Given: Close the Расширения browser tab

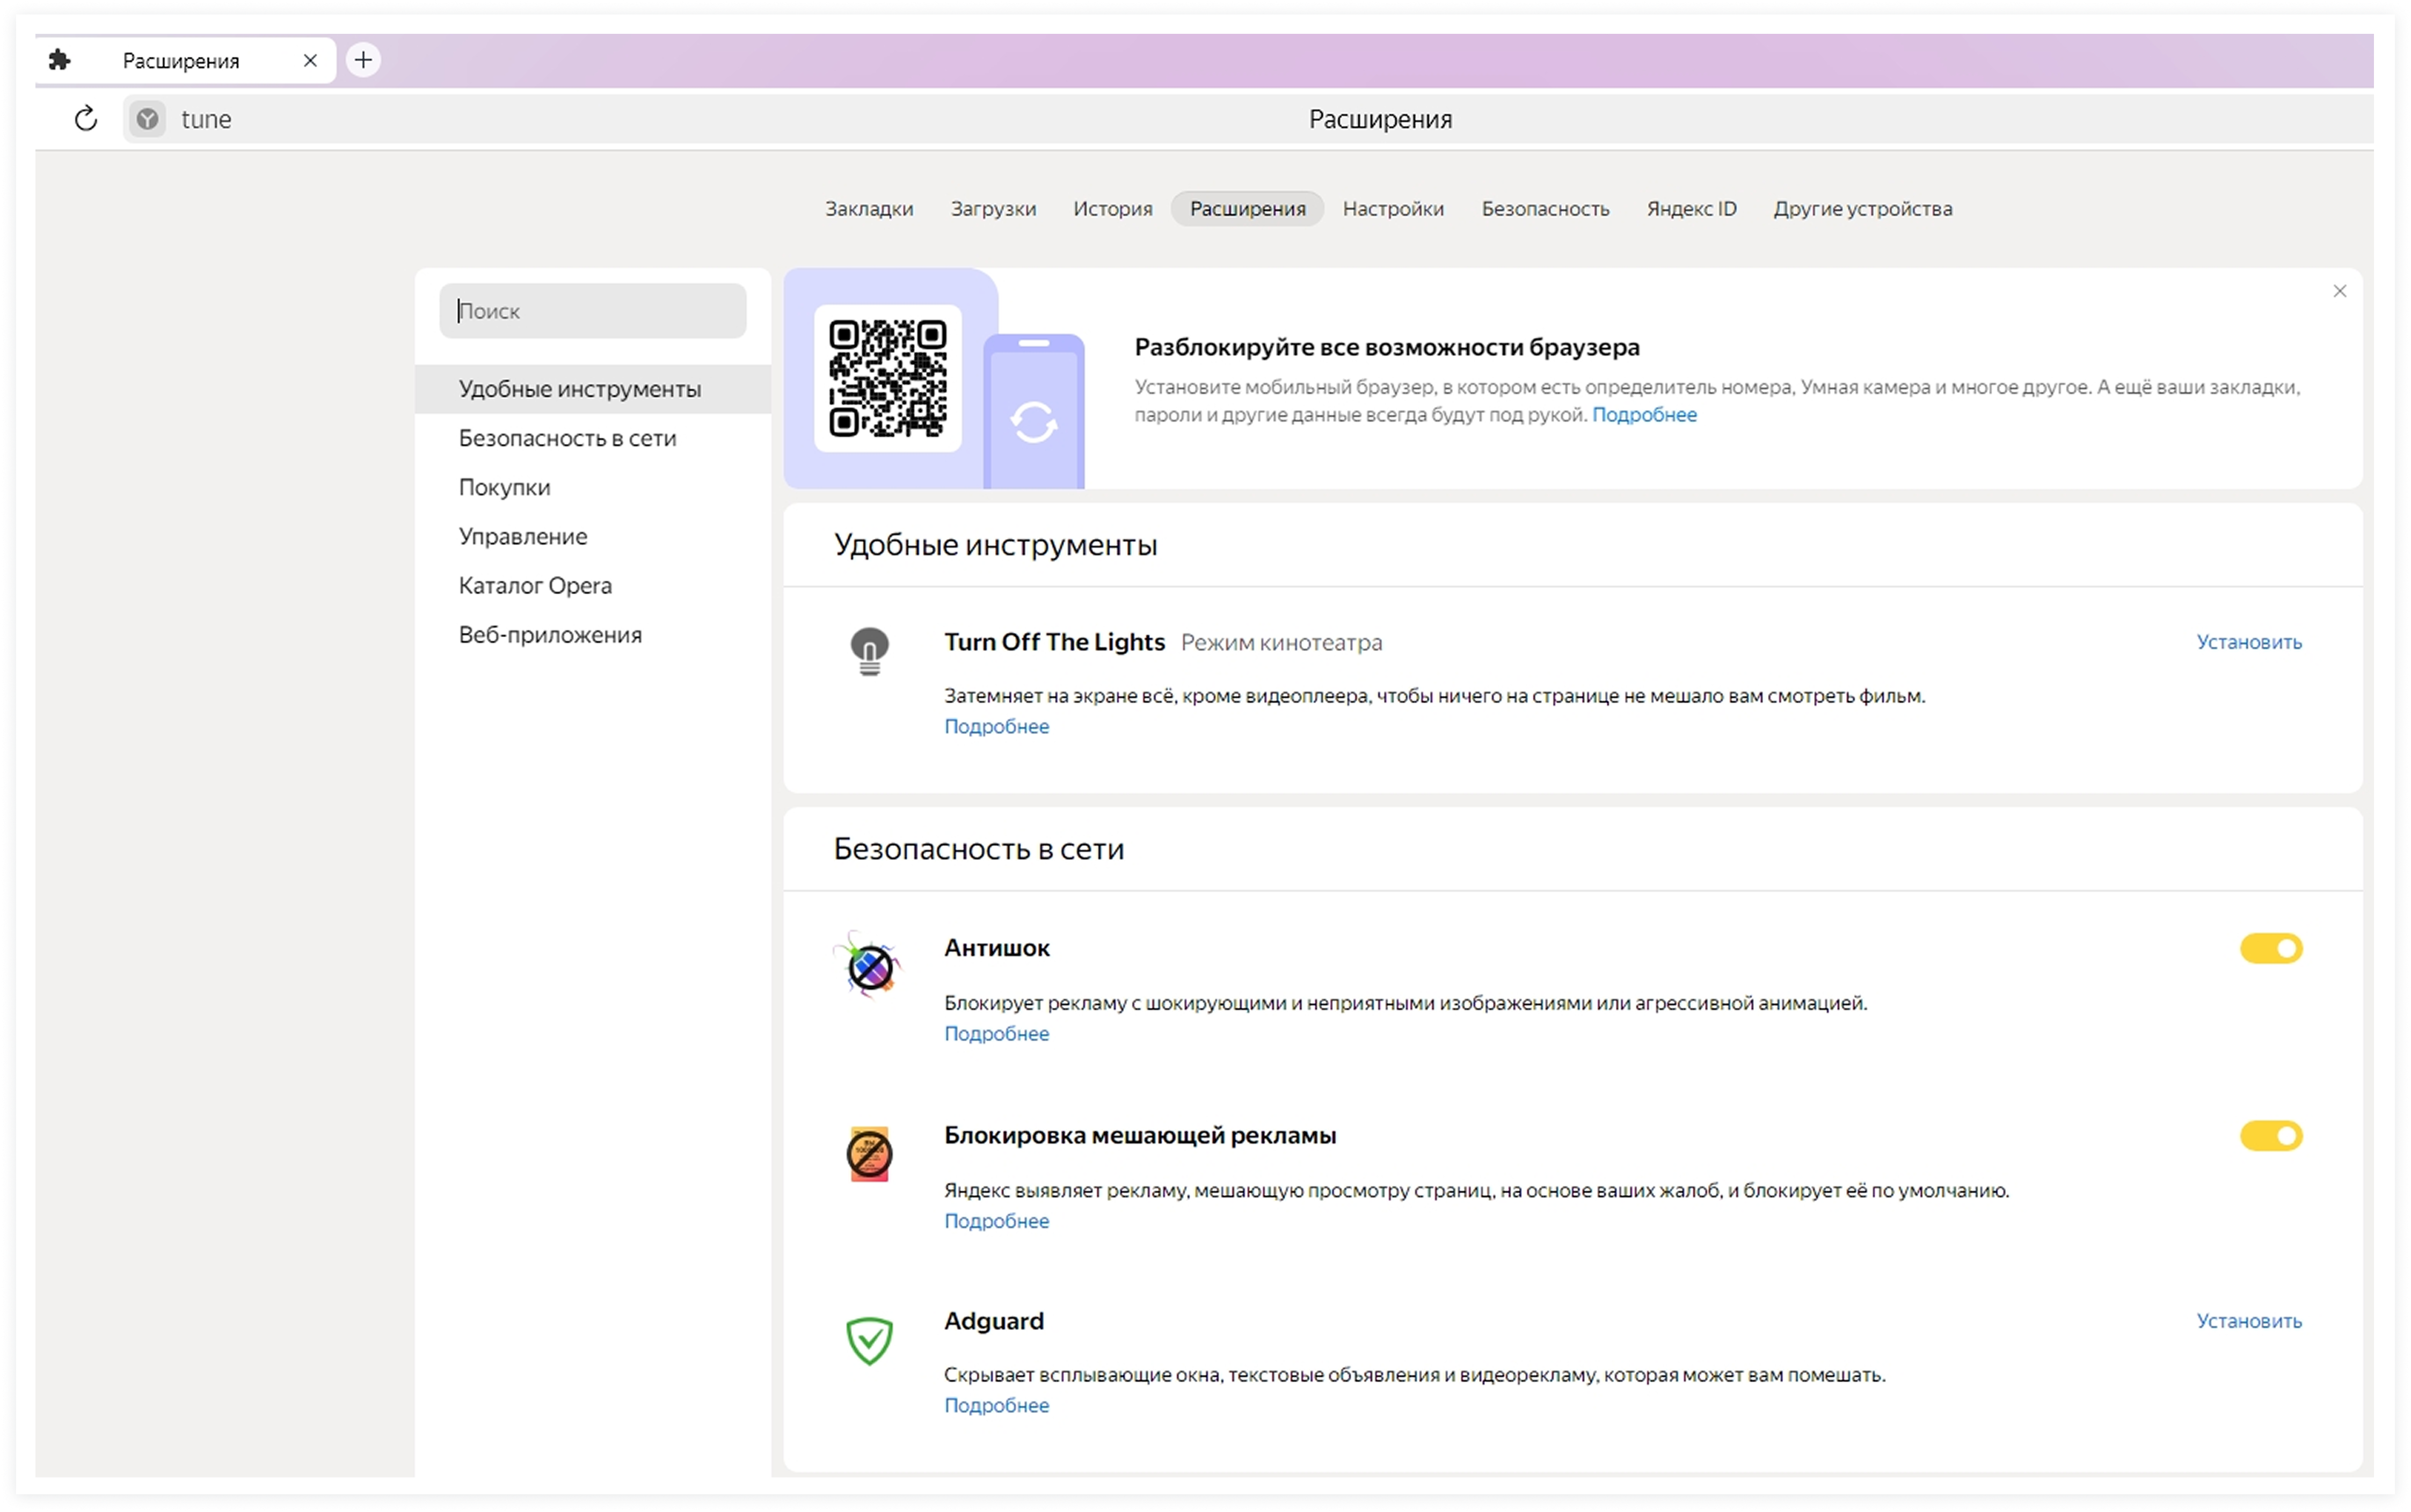Looking at the screenshot, I should pyautogui.click(x=310, y=60).
